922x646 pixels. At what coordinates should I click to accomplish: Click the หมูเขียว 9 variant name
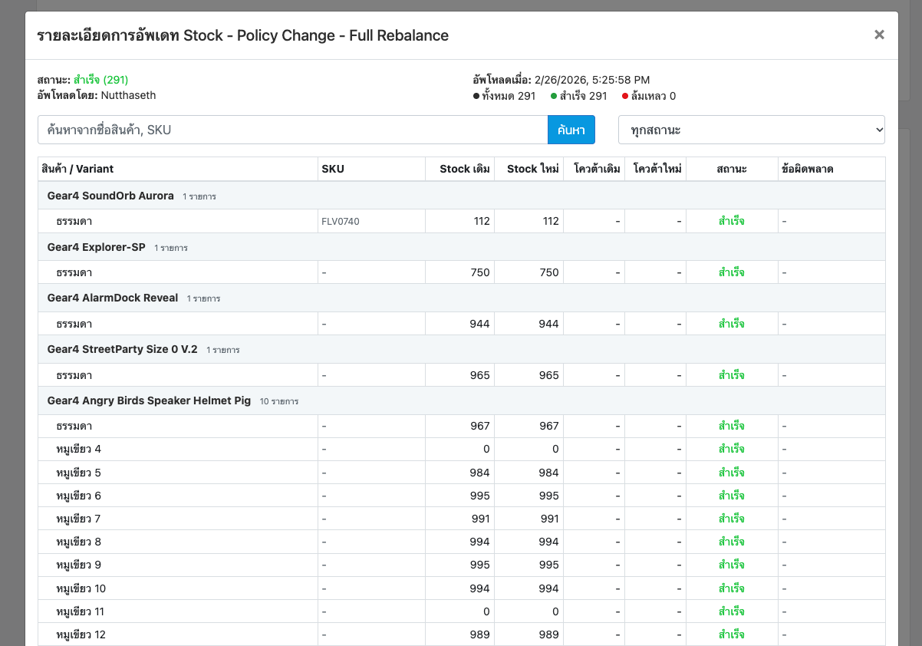[x=79, y=565]
